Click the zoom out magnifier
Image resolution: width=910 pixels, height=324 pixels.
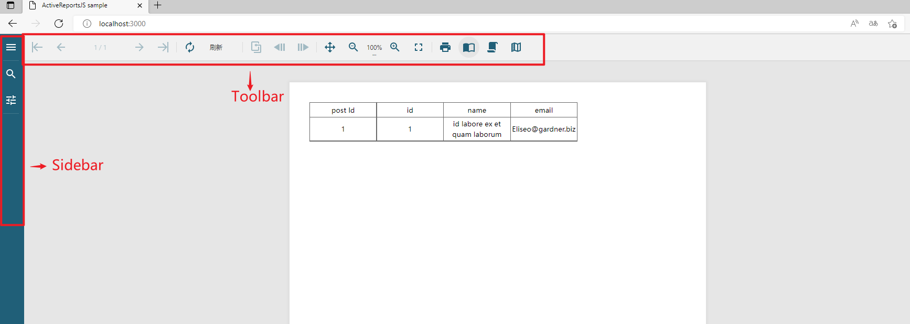click(x=354, y=47)
